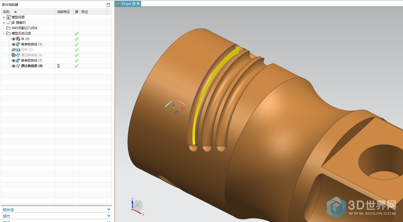Click the 摄像机 camera icon
The width and height of the screenshot is (403, 222).
[13, 23]
